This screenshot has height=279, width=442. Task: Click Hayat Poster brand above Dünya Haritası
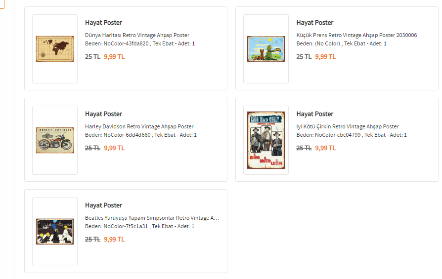click(103, 23)
